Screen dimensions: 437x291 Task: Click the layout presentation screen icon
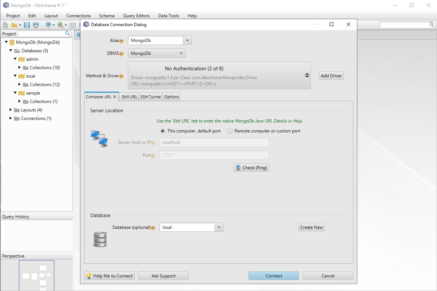[x=48, y=25]
